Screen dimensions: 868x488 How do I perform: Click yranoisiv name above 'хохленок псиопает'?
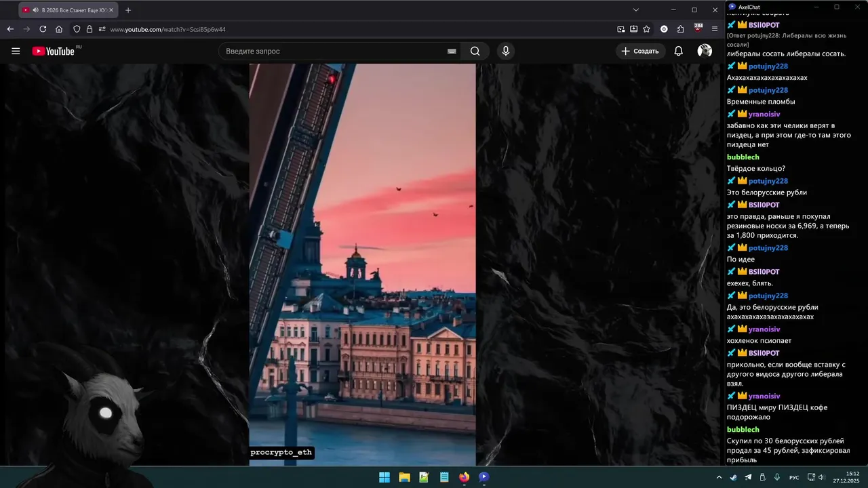764,329
